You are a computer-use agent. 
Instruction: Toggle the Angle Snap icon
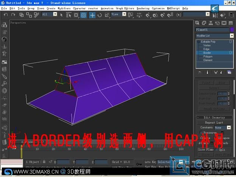155,15
